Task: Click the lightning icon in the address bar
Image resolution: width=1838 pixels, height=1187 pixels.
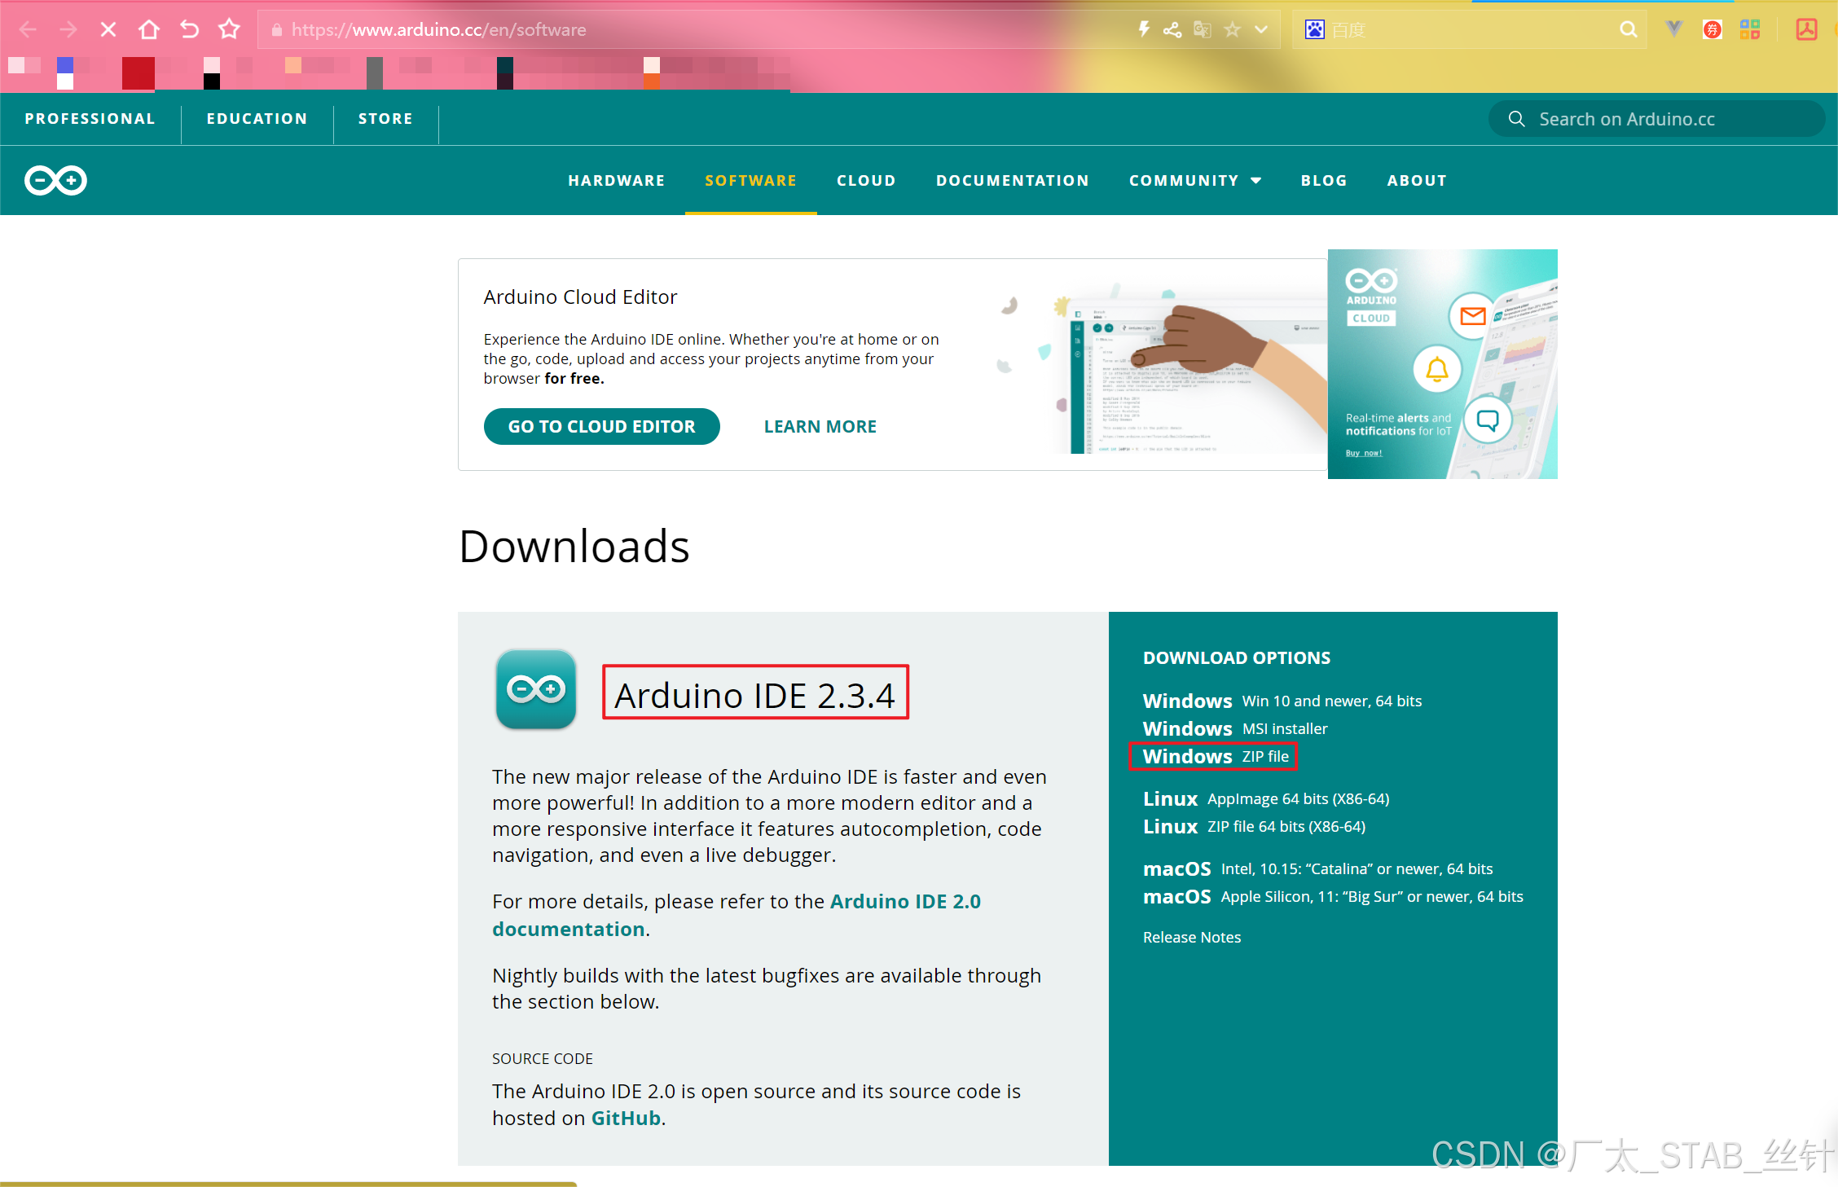Action: (1144, 29)
